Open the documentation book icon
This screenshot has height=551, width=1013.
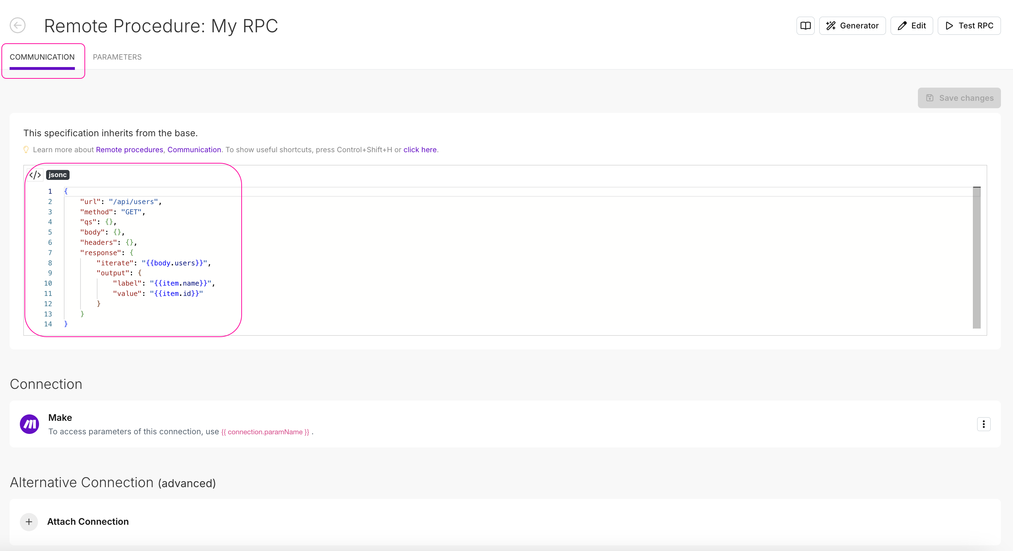click(805, 26)
